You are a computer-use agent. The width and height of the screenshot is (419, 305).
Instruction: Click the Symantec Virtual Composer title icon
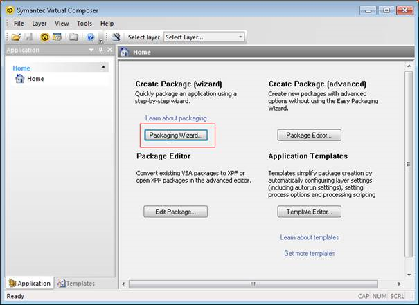[10, 10]
